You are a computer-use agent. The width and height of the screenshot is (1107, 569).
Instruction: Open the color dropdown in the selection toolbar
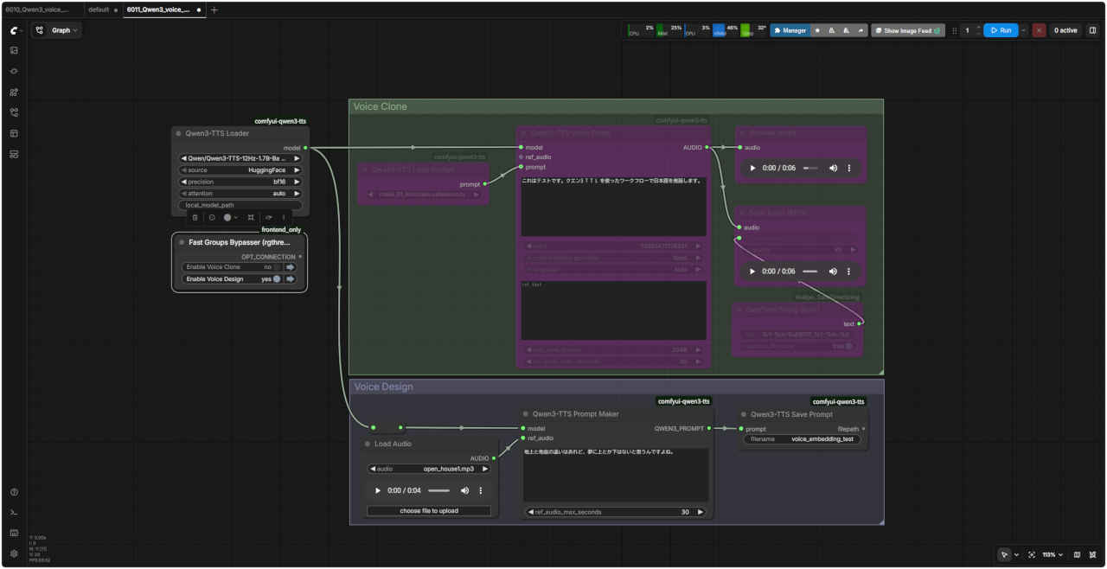click(230, 217)
